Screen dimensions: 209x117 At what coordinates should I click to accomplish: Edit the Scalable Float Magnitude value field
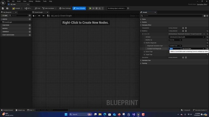point(175,49)
